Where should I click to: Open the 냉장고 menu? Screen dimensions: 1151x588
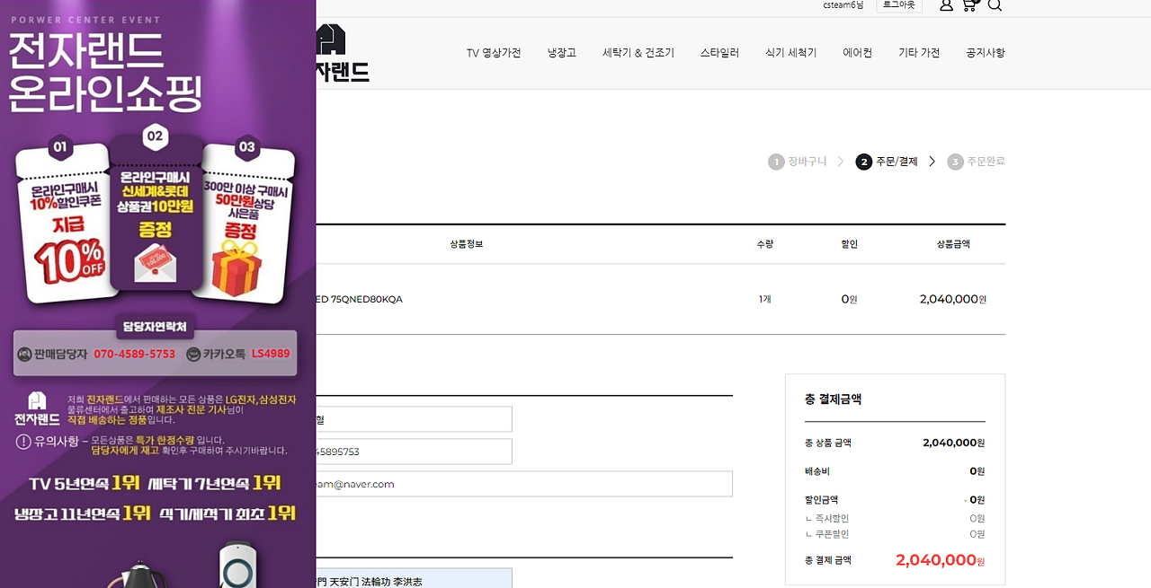pyautogui.click(x=562, y=53)
